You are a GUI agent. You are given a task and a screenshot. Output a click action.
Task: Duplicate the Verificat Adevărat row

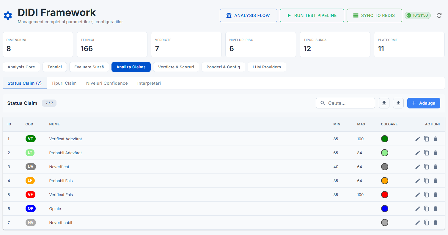coord(427,139)
